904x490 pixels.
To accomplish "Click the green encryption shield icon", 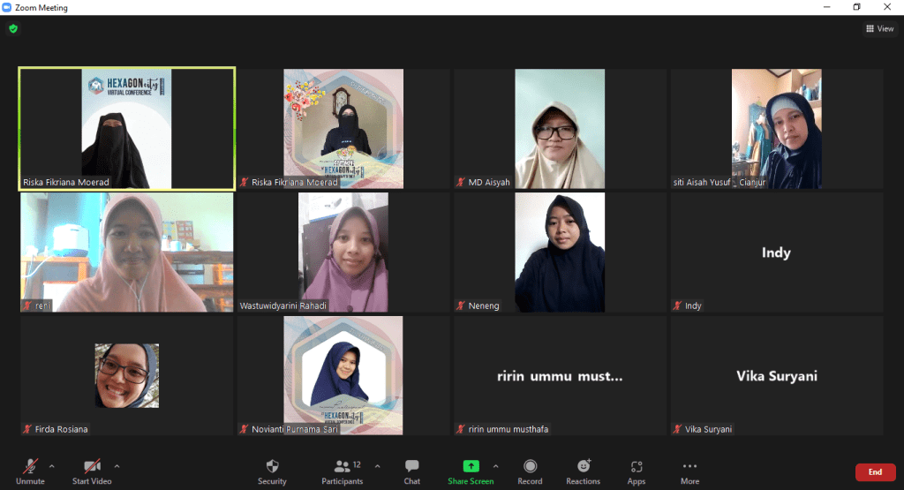I will [x=13, y=29].
